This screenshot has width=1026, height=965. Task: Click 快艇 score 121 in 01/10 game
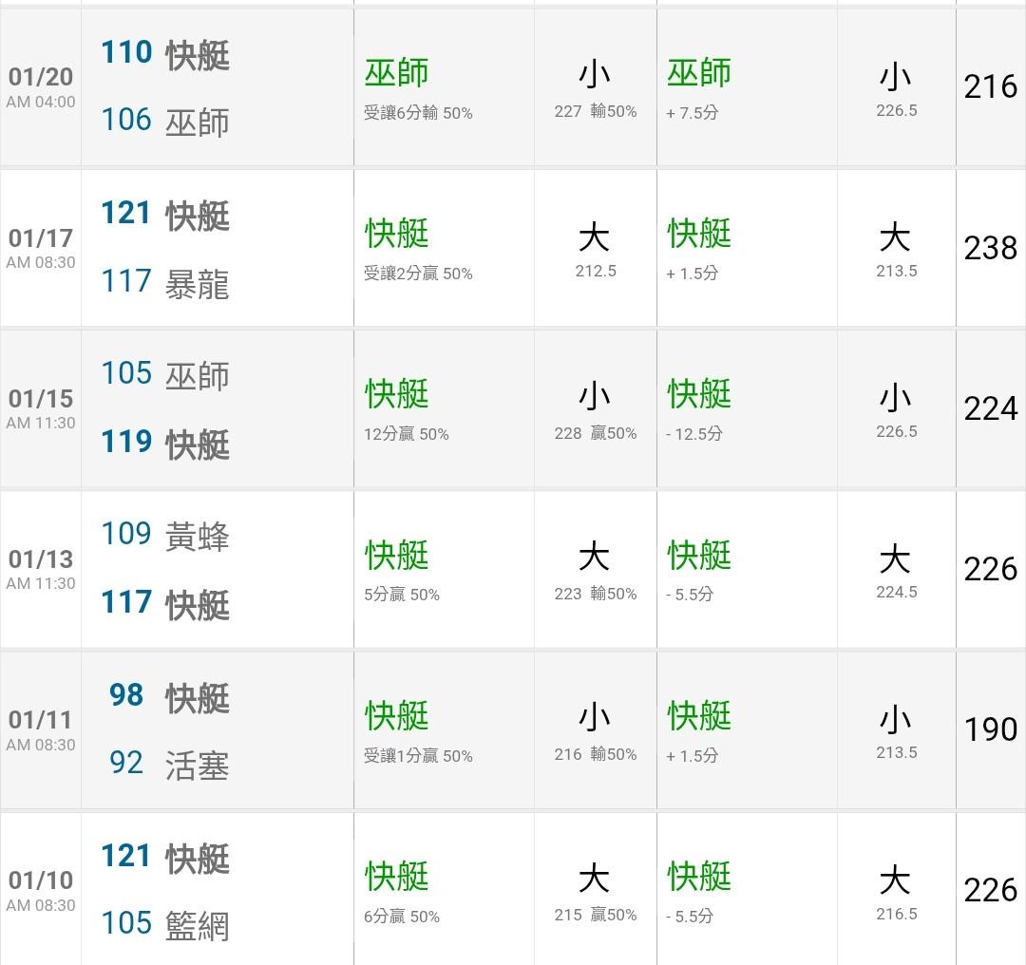tap(126, 857)
